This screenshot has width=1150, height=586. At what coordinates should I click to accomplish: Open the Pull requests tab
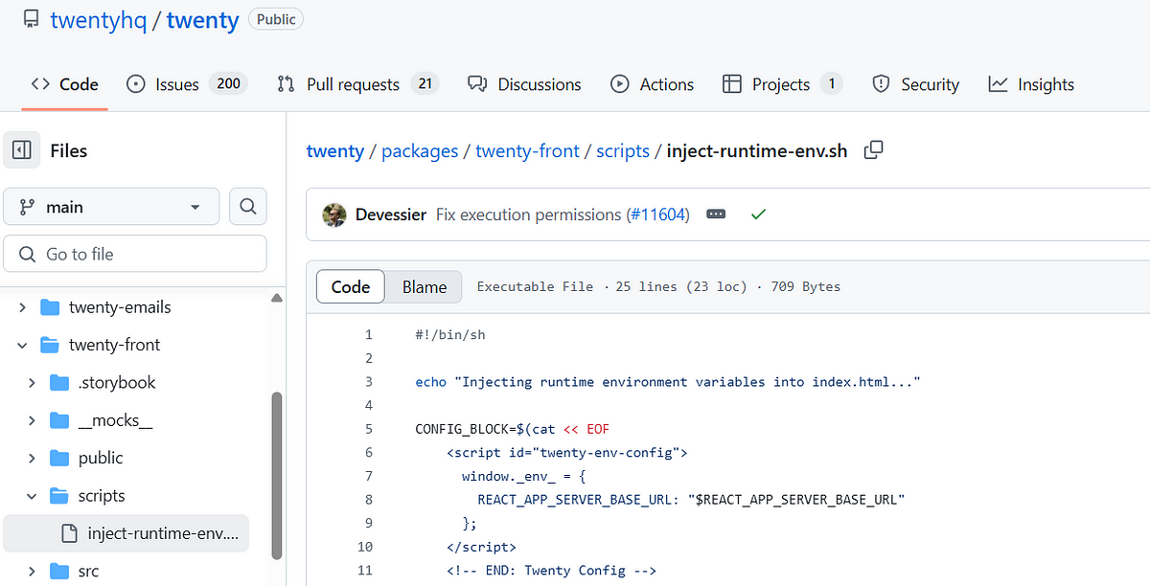pos(356,84)
